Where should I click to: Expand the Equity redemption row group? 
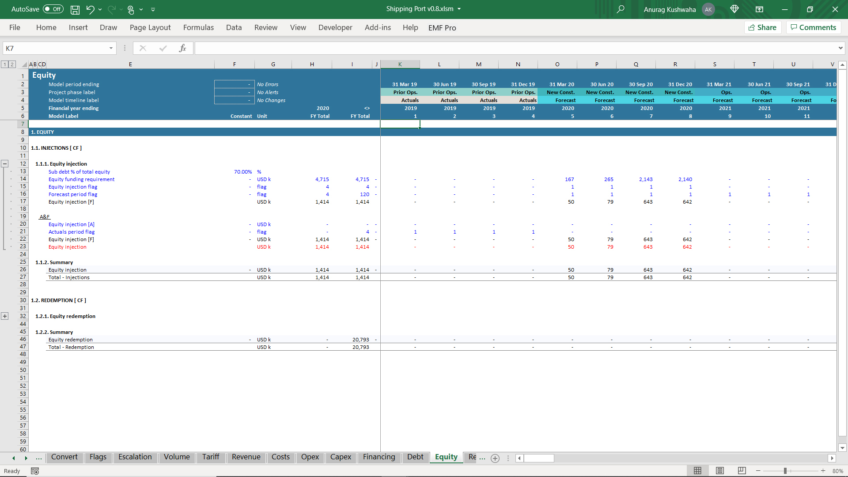[5, 316]
